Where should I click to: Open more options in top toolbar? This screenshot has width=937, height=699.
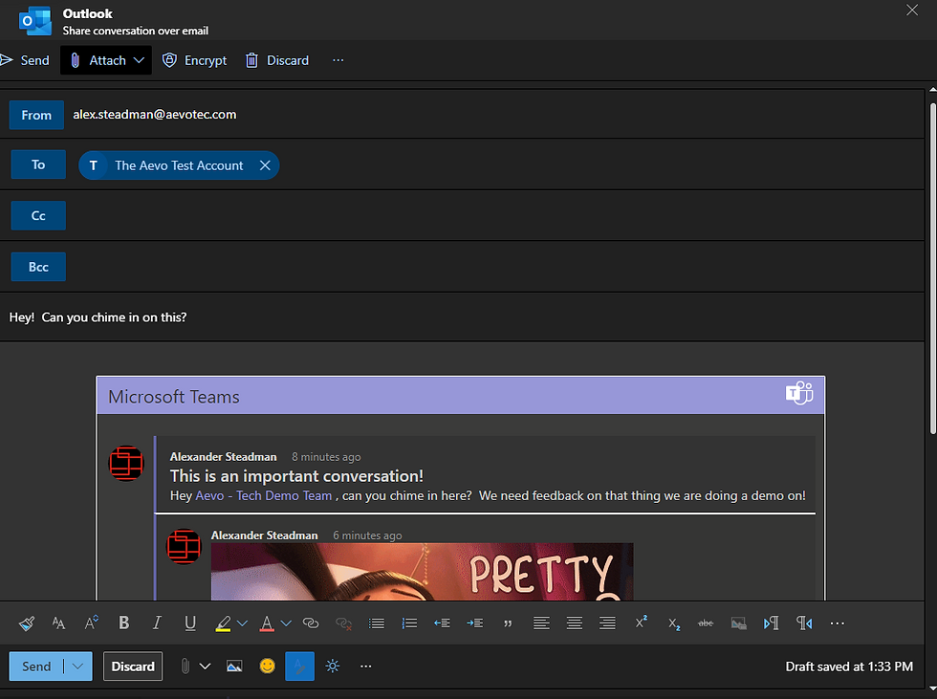(x=338, y=60)
